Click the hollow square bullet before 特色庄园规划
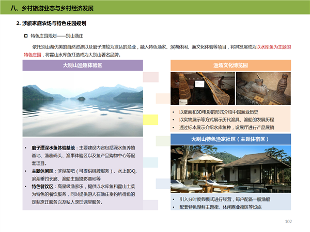 (25, 36)
